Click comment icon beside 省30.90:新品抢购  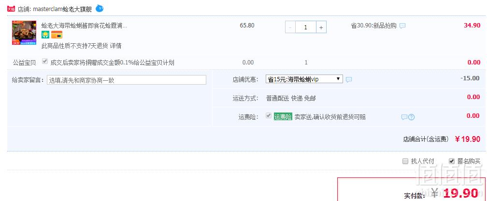pos(402,26)
